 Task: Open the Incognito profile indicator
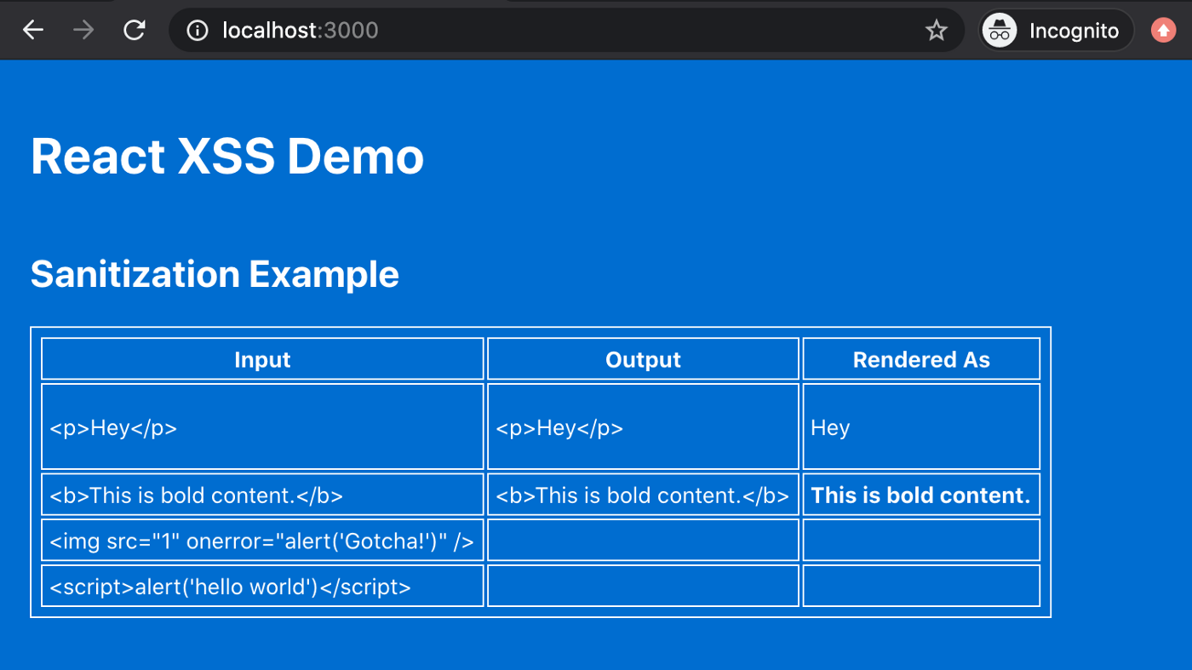click(1057, 31)
